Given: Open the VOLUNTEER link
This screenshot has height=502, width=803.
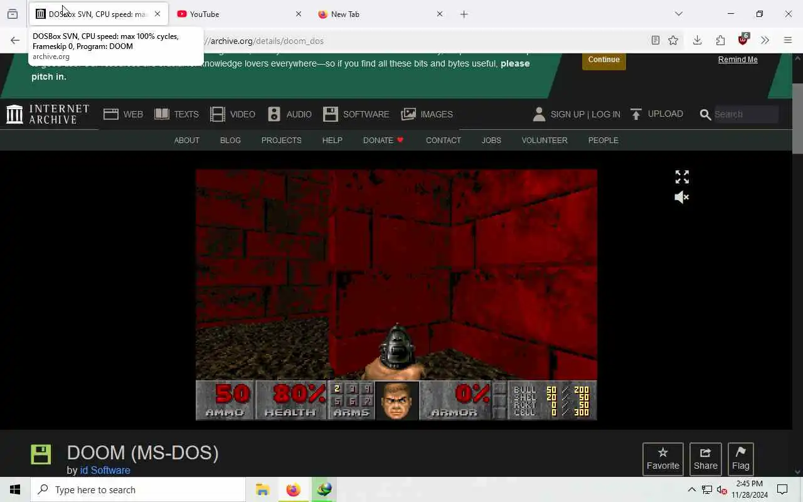Looking at the screenshot, I should tap(545, 140).
